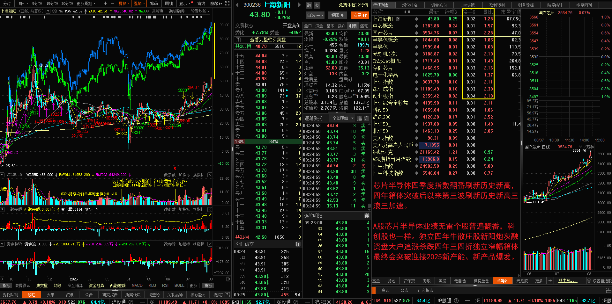Open the 复权 adjustment dropdown

coord(124,4)
